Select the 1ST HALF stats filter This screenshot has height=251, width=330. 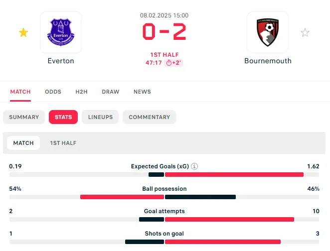63,143
